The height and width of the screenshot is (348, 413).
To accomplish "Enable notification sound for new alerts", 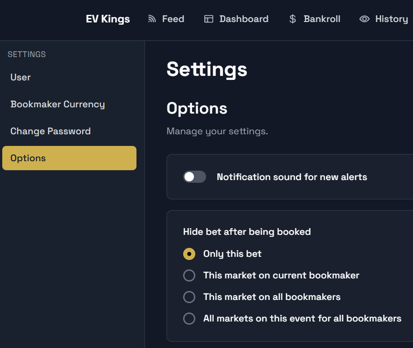I will (x=194, y=177).
